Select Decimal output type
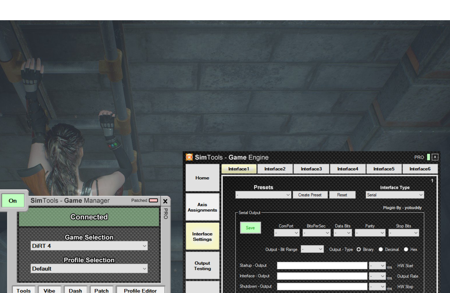Viewport: 450px width, 293px height. pos(381,249)
